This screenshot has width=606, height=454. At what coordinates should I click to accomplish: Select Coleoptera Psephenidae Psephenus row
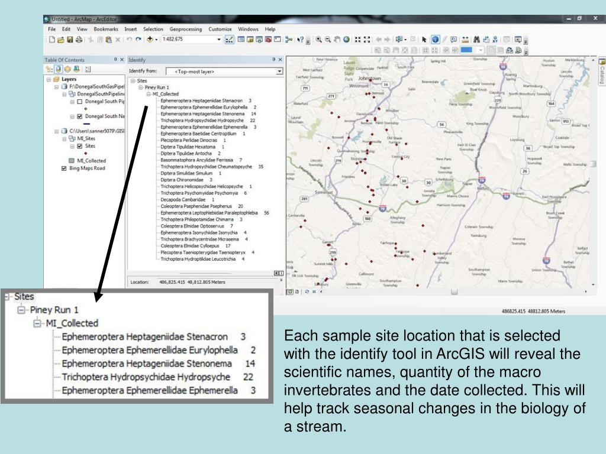[202, 206]
